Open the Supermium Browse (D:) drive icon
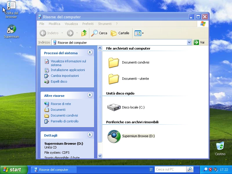 click(114, 136)
